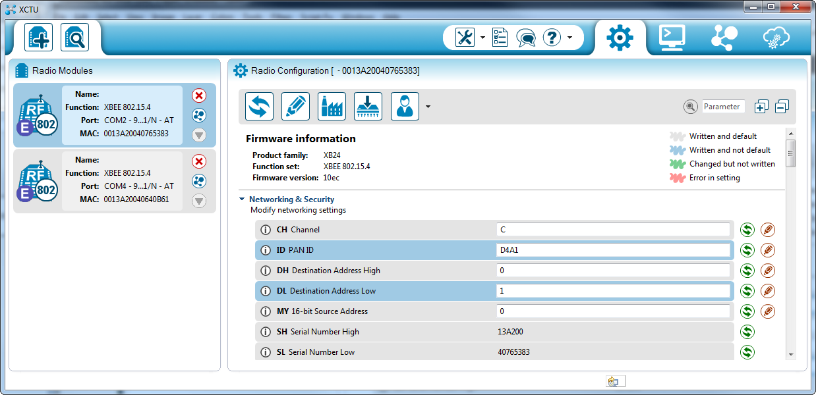Write the DL Destination Address Low parameter

point(768,291)
